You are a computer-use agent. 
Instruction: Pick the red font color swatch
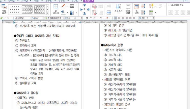point(107,18)
